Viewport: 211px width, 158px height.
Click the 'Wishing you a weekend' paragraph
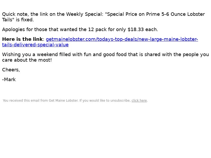pyautogui.click(x=105, y=57)
